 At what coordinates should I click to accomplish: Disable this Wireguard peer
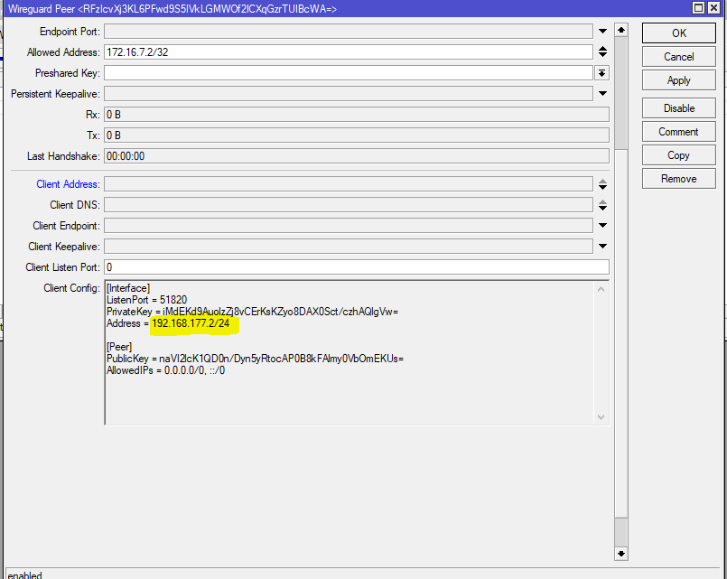point(679,108)
